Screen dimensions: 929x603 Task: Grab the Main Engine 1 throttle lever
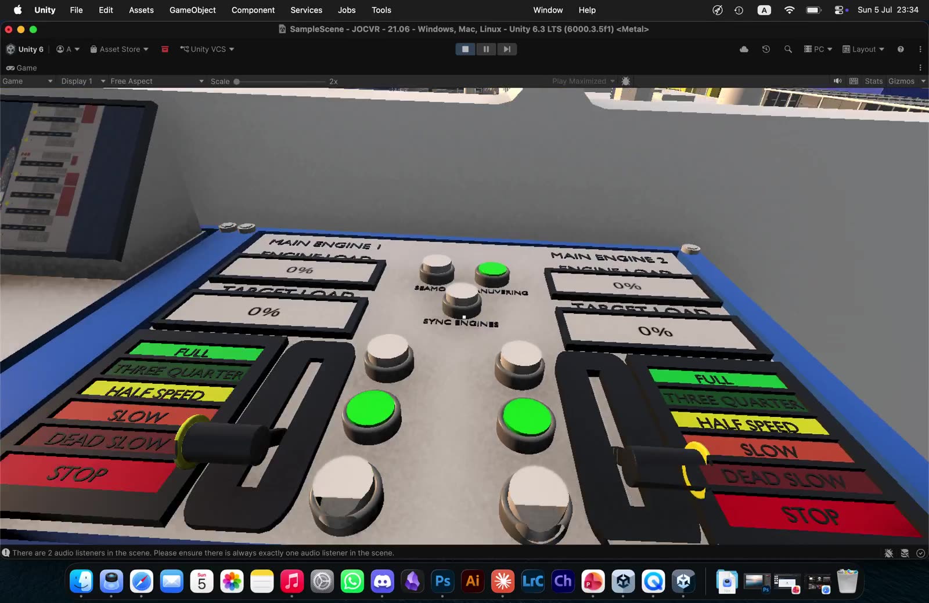click(x=224, y=443)
